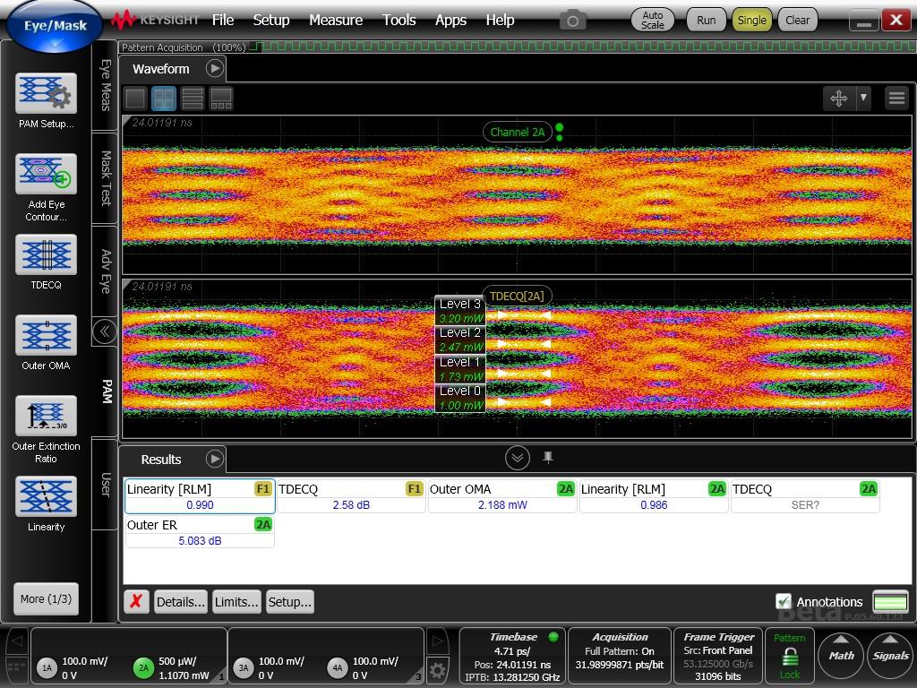Open the pan tool dropdown arrow
The image size is (917, 688).
click(863, 99)
